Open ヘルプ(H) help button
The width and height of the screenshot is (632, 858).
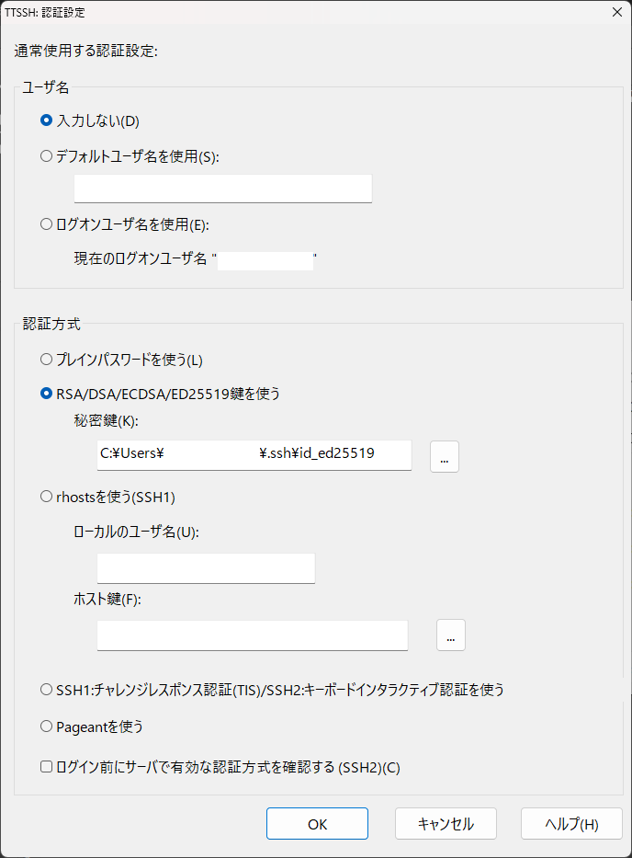pyautogui.click(x=571, y=824)
